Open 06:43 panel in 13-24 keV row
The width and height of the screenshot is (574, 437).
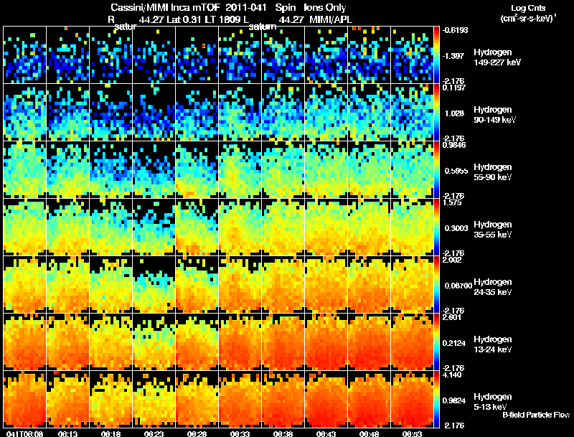[326, 342]
